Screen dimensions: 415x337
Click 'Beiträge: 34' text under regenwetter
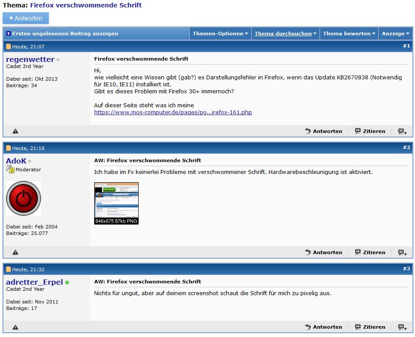21,85
